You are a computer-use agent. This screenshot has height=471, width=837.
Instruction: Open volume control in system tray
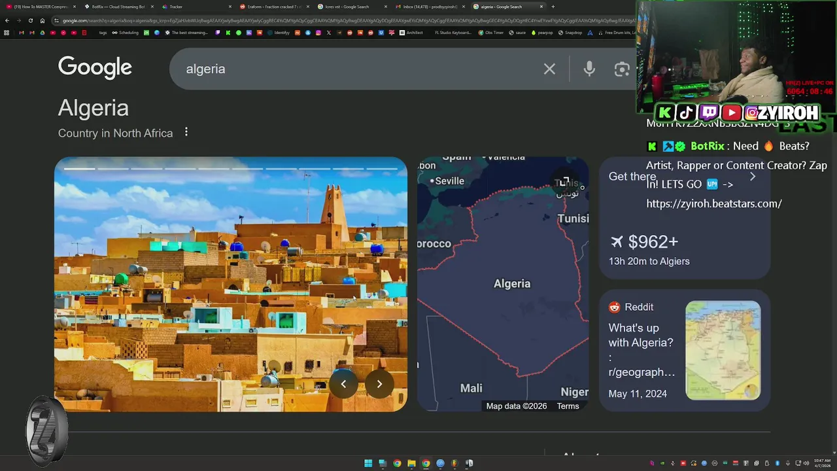click(x=806, y=463)
